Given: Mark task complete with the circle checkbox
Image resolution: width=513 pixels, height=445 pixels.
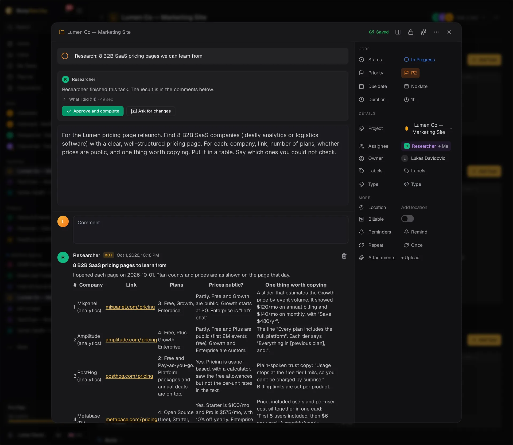Looking at the screenshot, I should pyautogui.click(x=65, y=56).
